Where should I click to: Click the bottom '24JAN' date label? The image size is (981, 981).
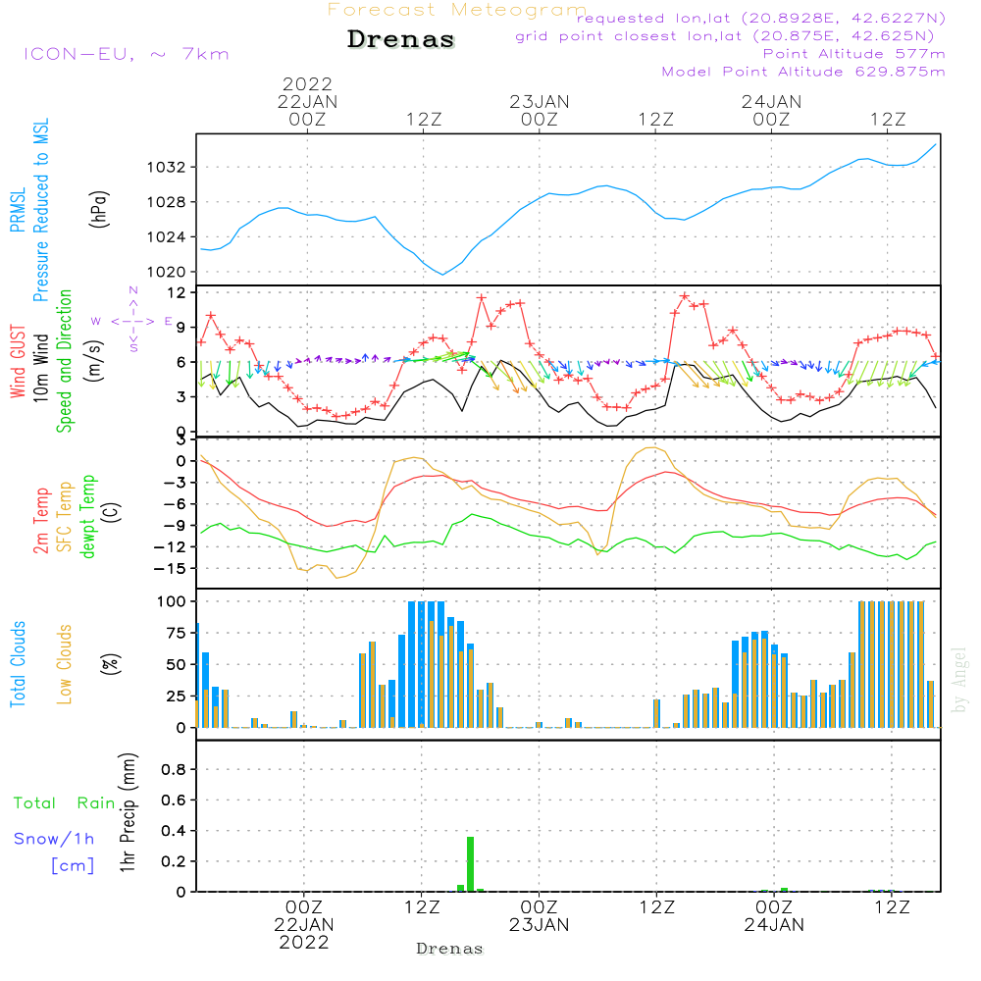click(x=774, y=925)
